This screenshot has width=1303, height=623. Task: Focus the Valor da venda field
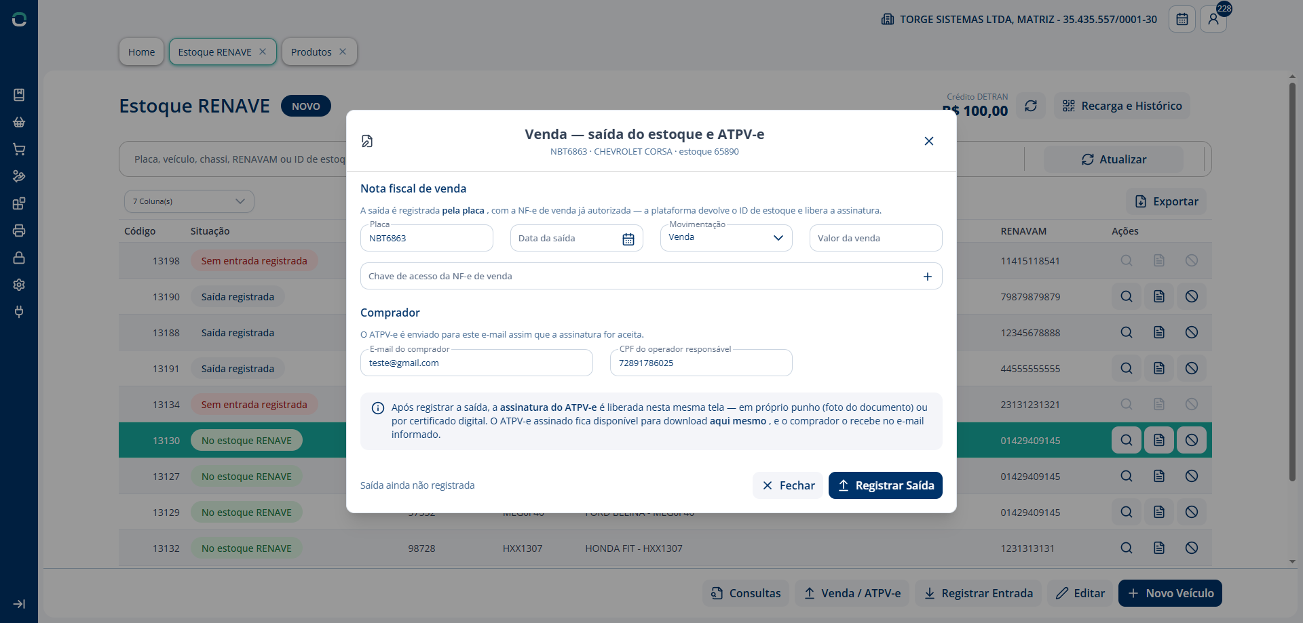(875, 238)
